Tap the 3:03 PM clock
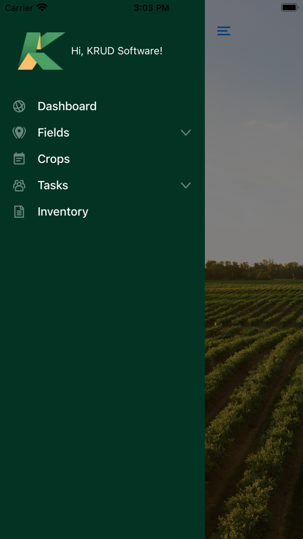 [x=152, y=7]
